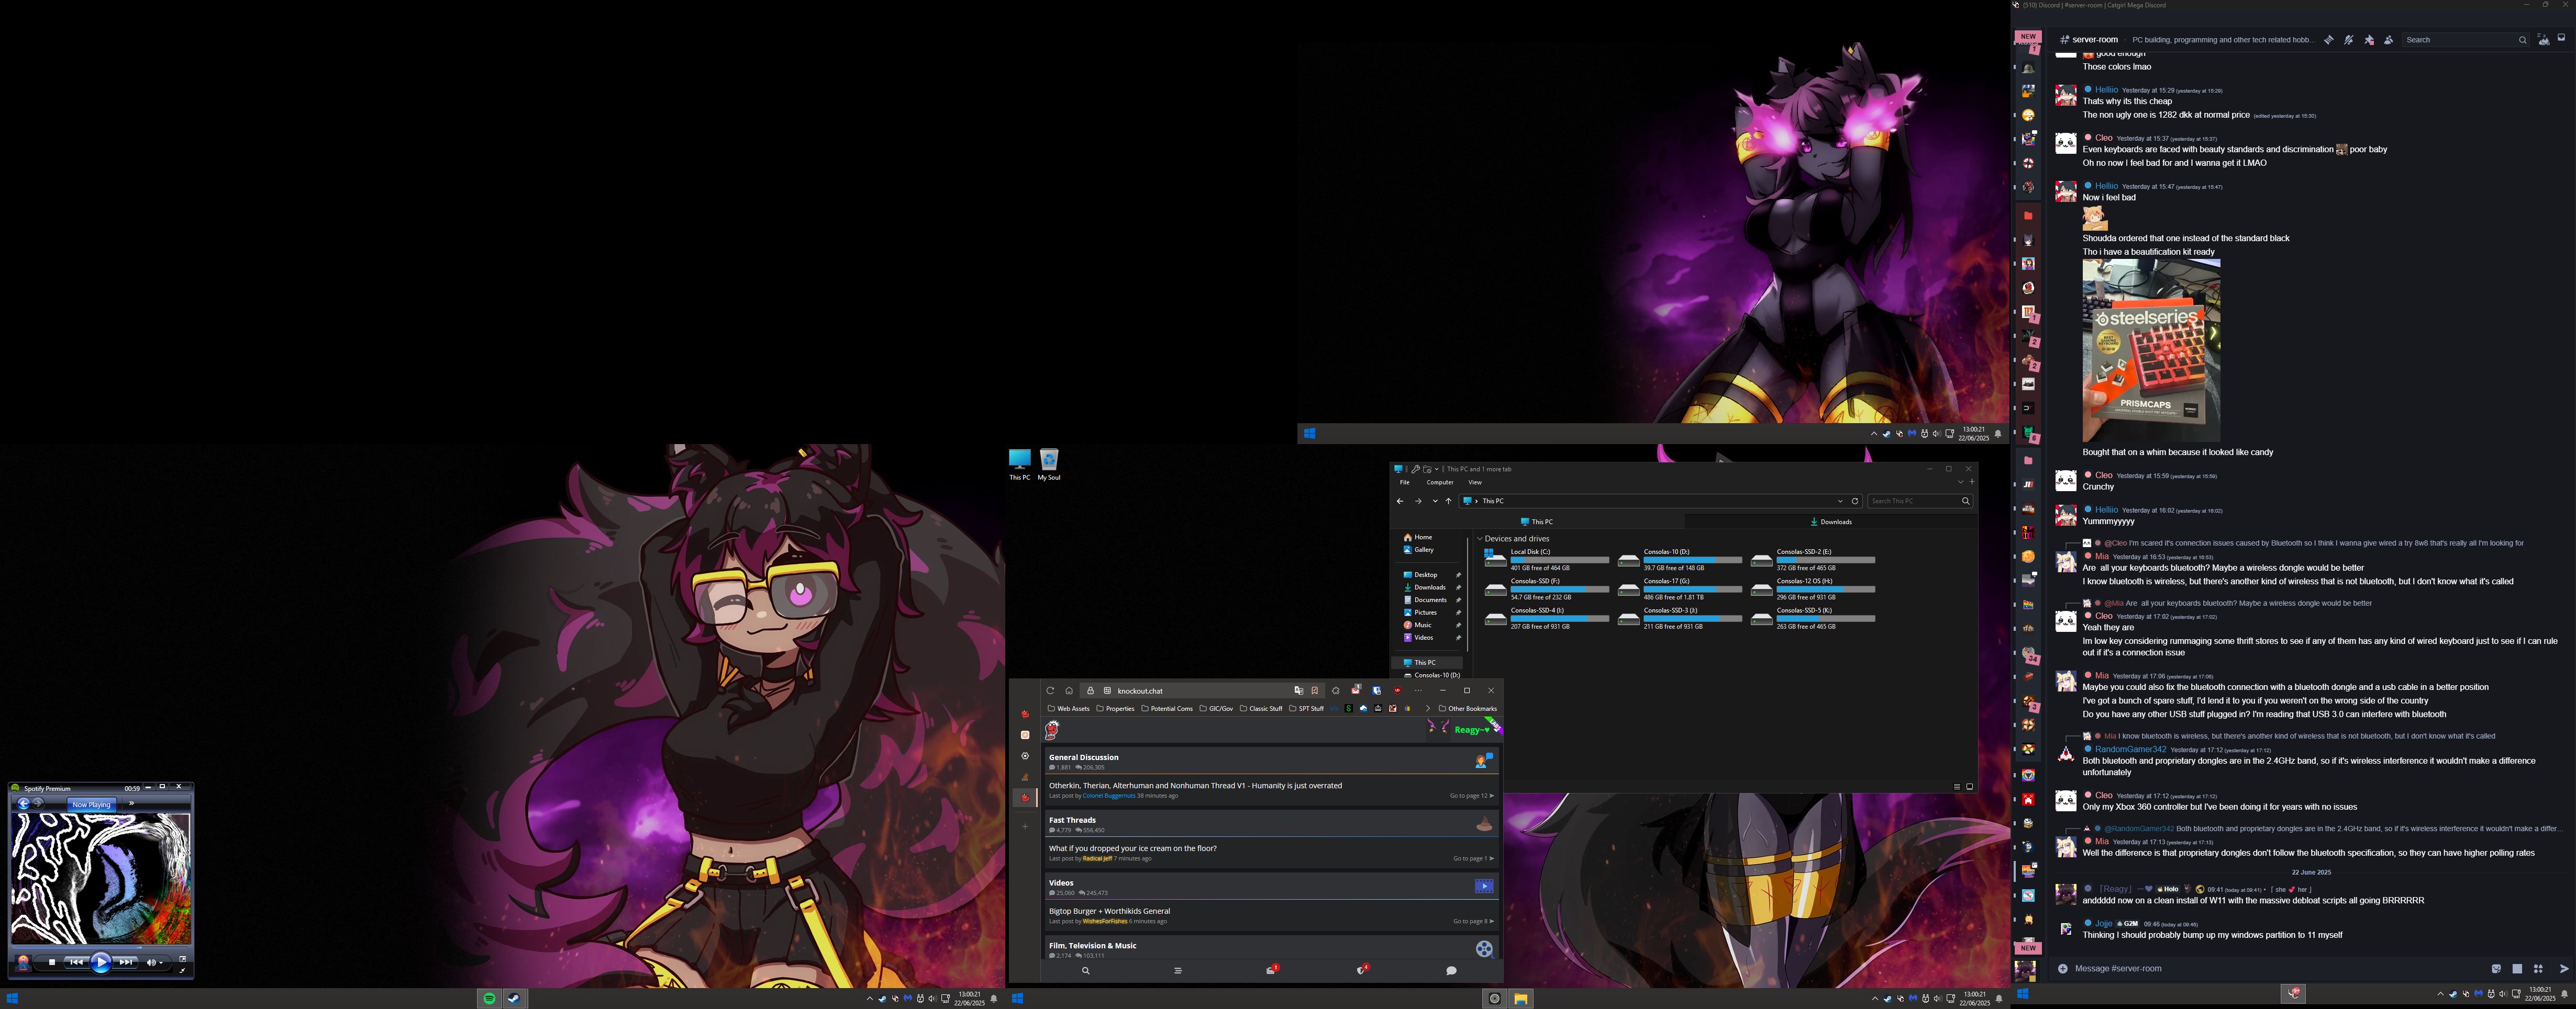The image size is (2576, 1009).
Task: Open the This PC desktop icon
Action: tap(1019, 464)
